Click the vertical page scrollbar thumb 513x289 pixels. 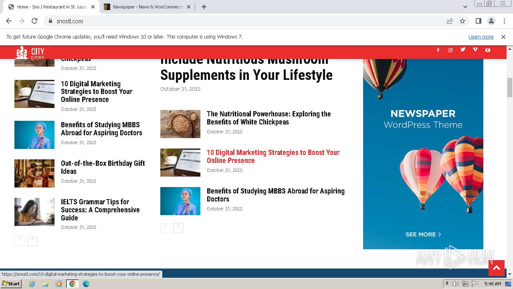[510, 88]
